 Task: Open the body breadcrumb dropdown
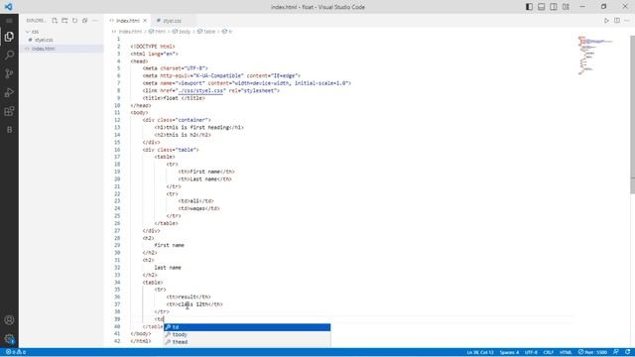pyautogui.click(x=182, y=31)
